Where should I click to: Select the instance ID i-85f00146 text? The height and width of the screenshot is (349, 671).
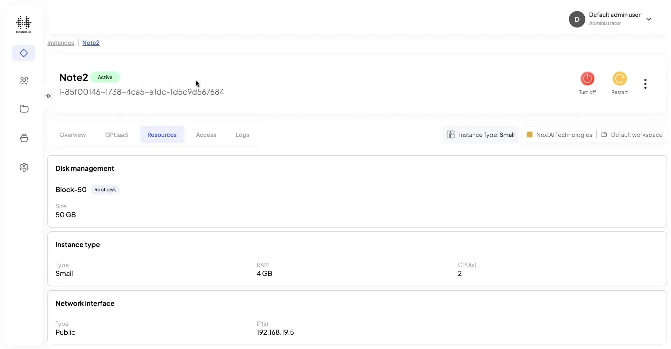[142, 92]
